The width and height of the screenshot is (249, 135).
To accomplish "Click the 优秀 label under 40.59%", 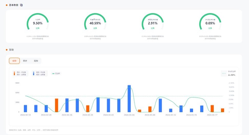I will click(x=95, y=28).
